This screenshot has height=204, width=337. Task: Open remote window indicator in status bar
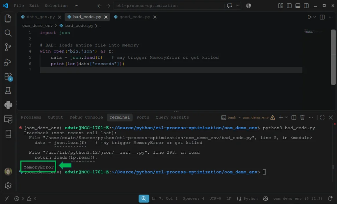tap(7, 198)
